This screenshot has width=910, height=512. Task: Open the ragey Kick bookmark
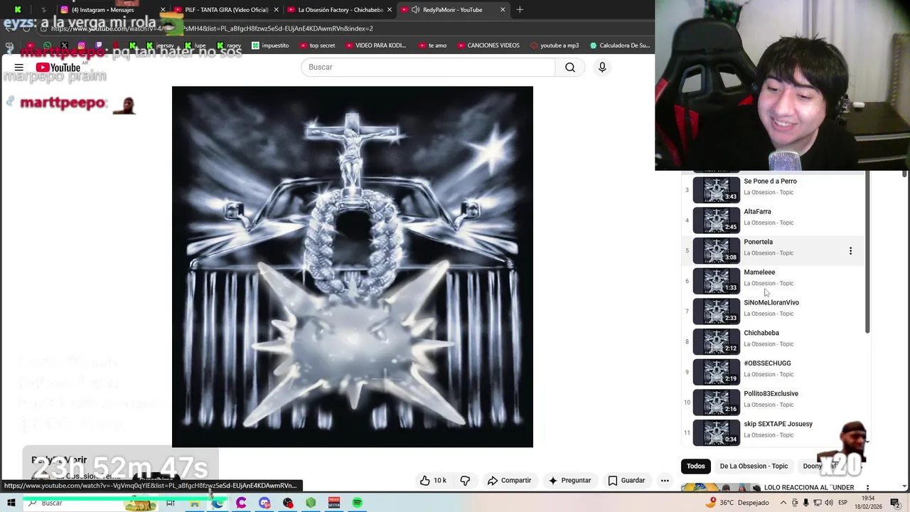[x=230, y=46]
